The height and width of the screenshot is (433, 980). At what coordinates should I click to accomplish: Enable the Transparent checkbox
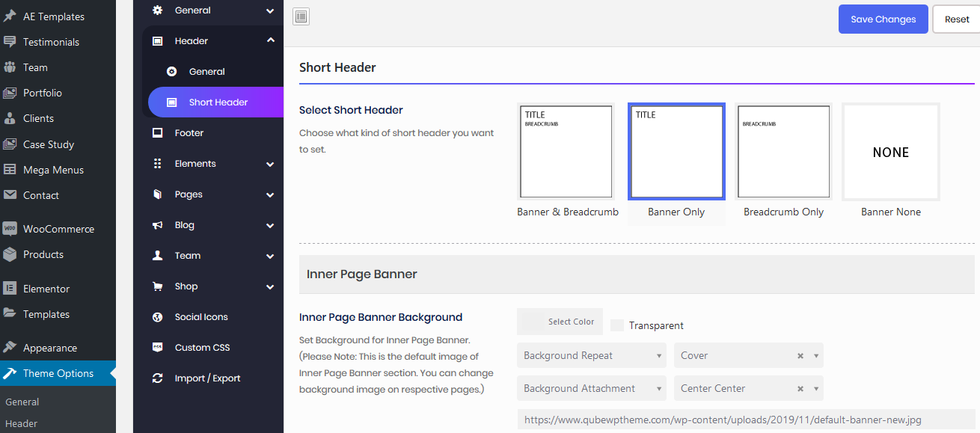tap(617, 325)
